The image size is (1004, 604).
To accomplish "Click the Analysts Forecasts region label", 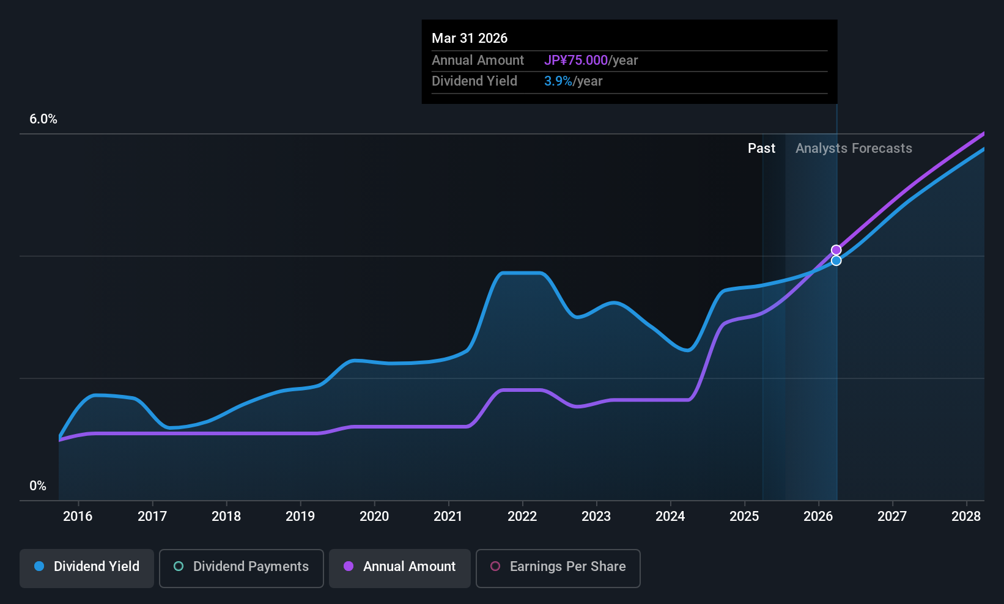I will [854, 149].
